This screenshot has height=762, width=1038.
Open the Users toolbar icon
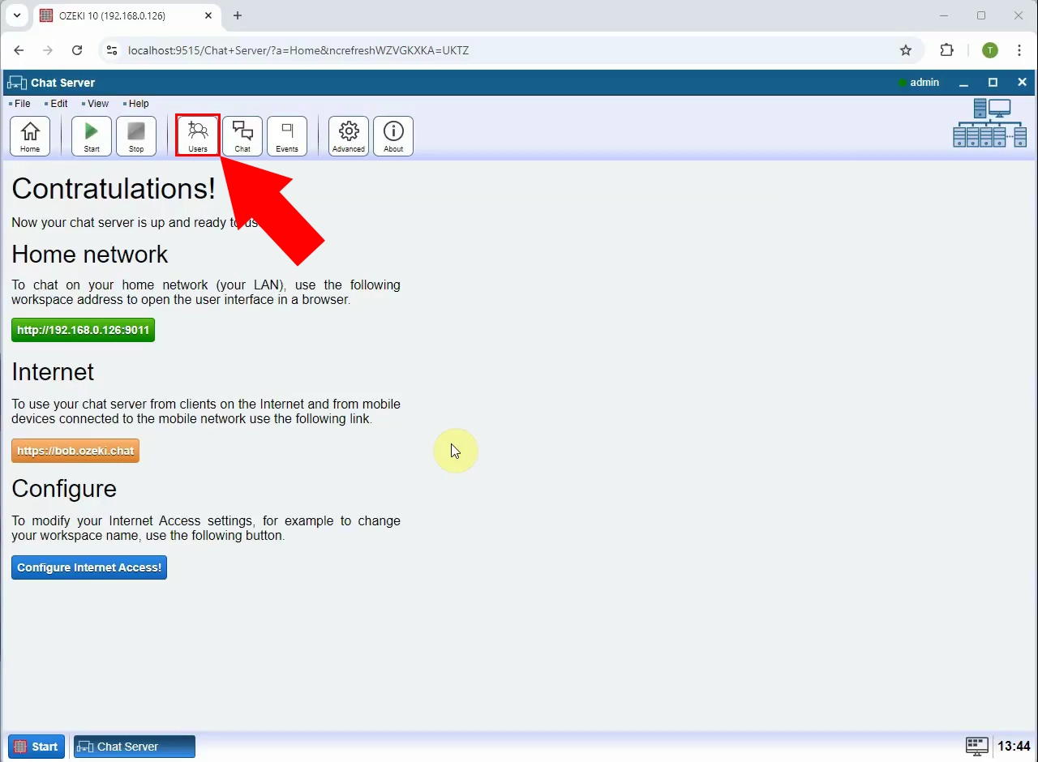pyautogui.click(x=198, y=136)
